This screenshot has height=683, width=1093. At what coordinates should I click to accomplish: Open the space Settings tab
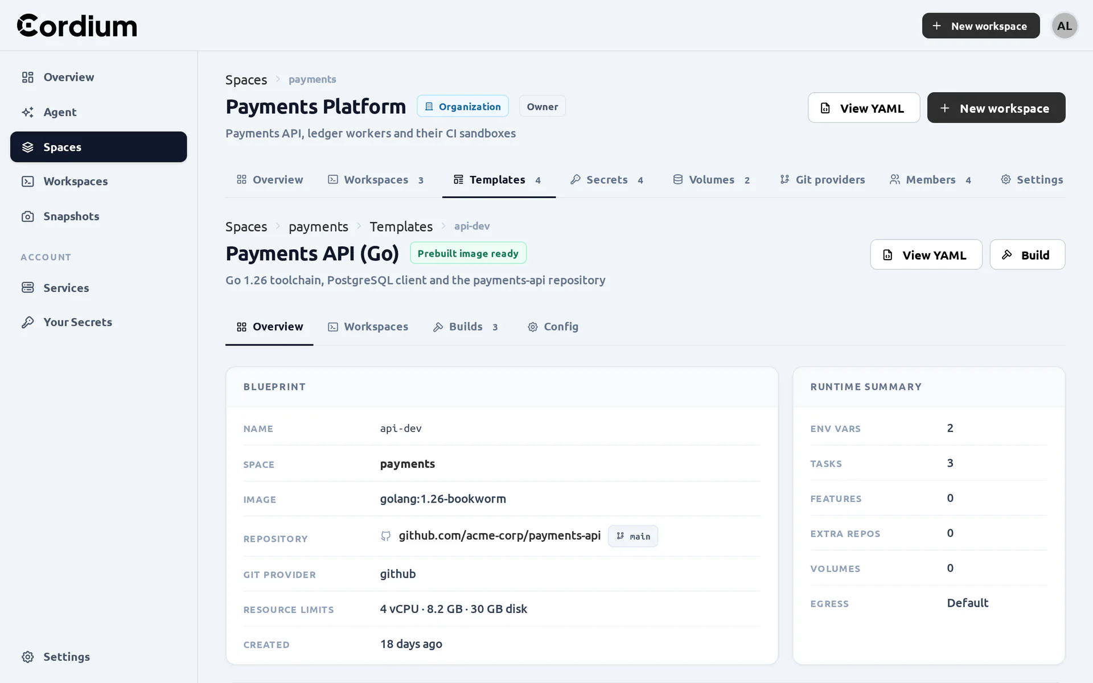tap(1032, 180)
